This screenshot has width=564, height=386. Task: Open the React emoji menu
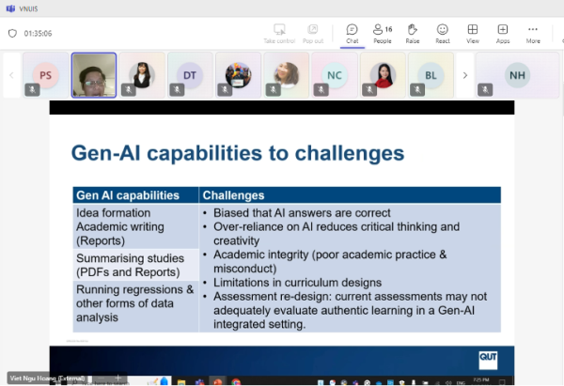pyautogui.click(x=442, y=33)
